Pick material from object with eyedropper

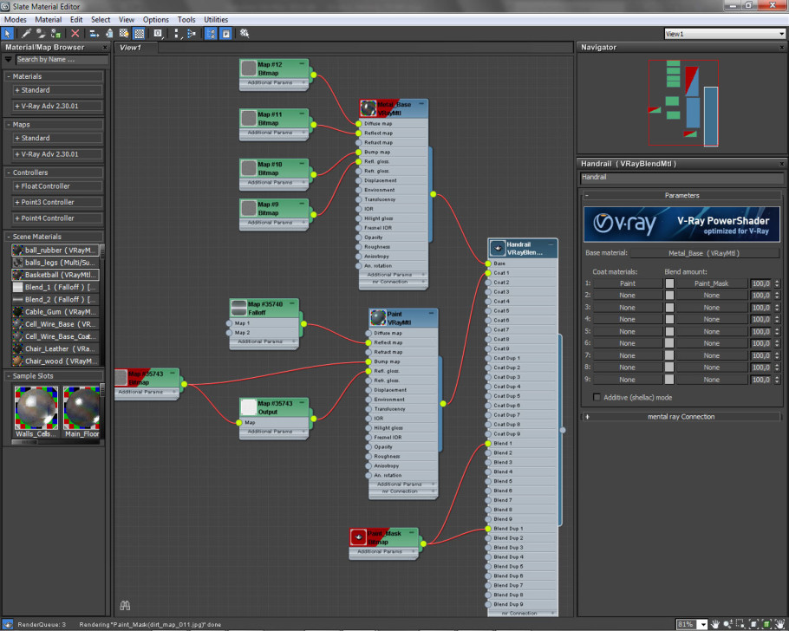pyautogui.click(x=26, y=33)
